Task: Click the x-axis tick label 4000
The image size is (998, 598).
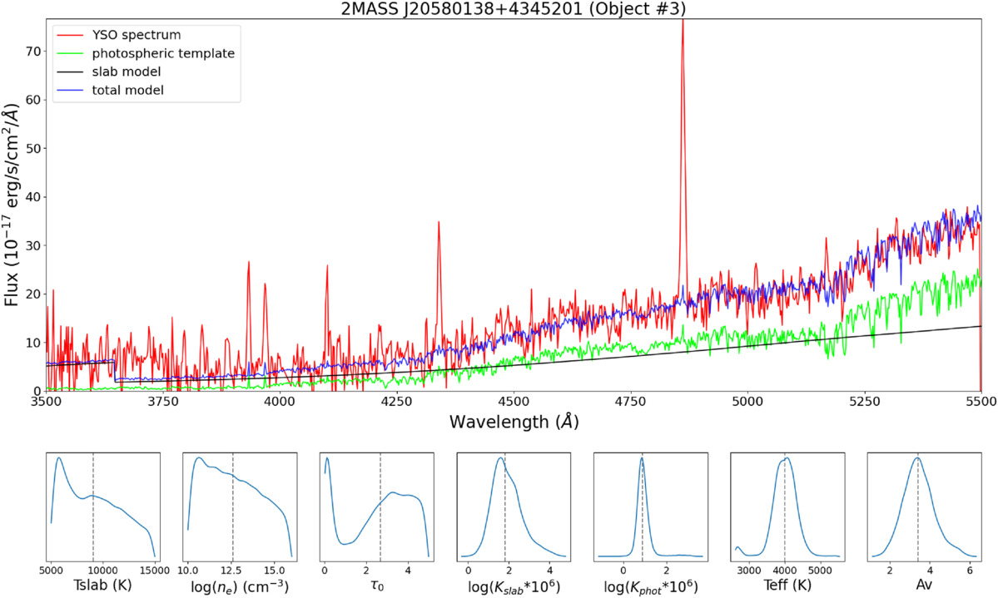Action: (280, 402)
